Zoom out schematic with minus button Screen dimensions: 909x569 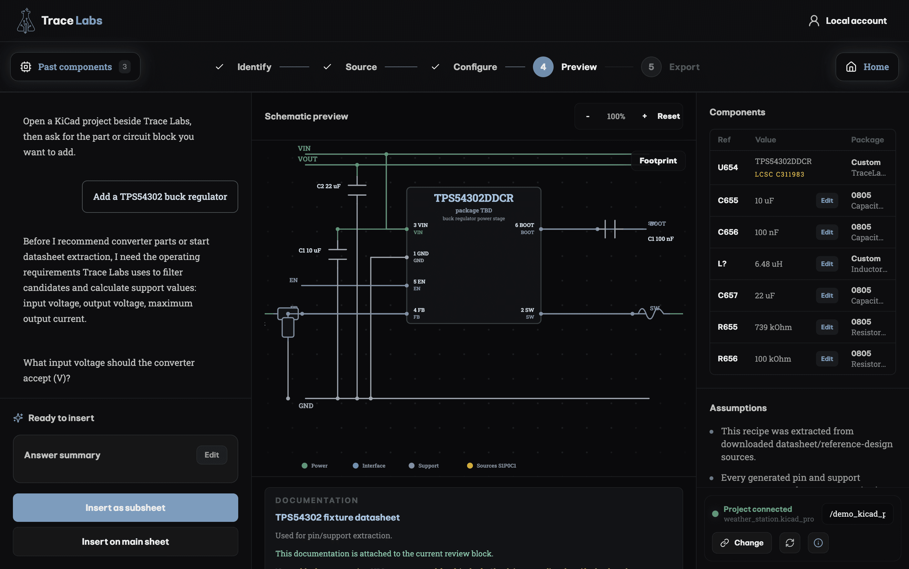pyautogui.click(x=587, y=116)
